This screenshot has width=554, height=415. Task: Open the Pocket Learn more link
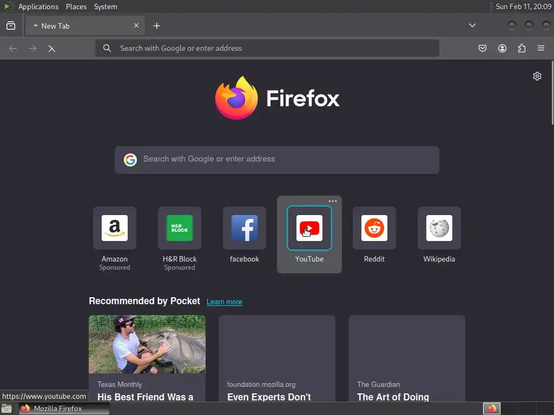tap(225, 302)
